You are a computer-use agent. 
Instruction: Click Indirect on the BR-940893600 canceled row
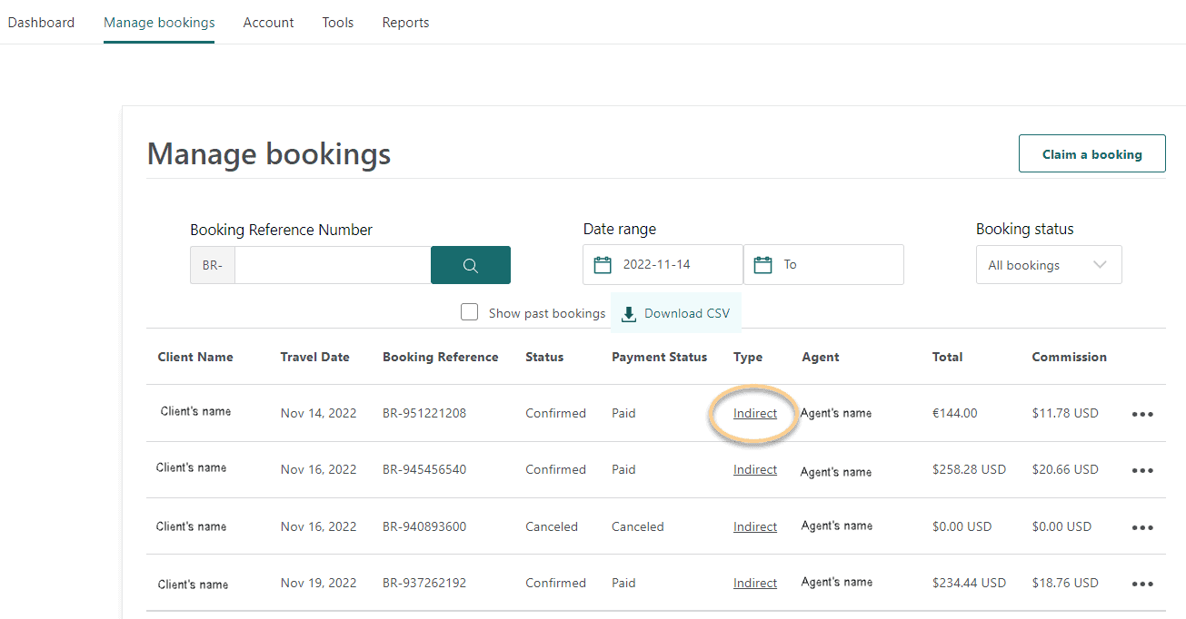pyautogui.click(x=754, y=526)
